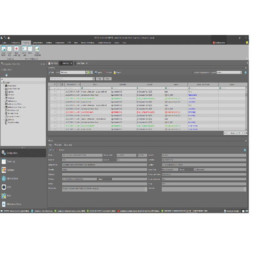Open Partitions in the left navigation pane

(8, 170)
